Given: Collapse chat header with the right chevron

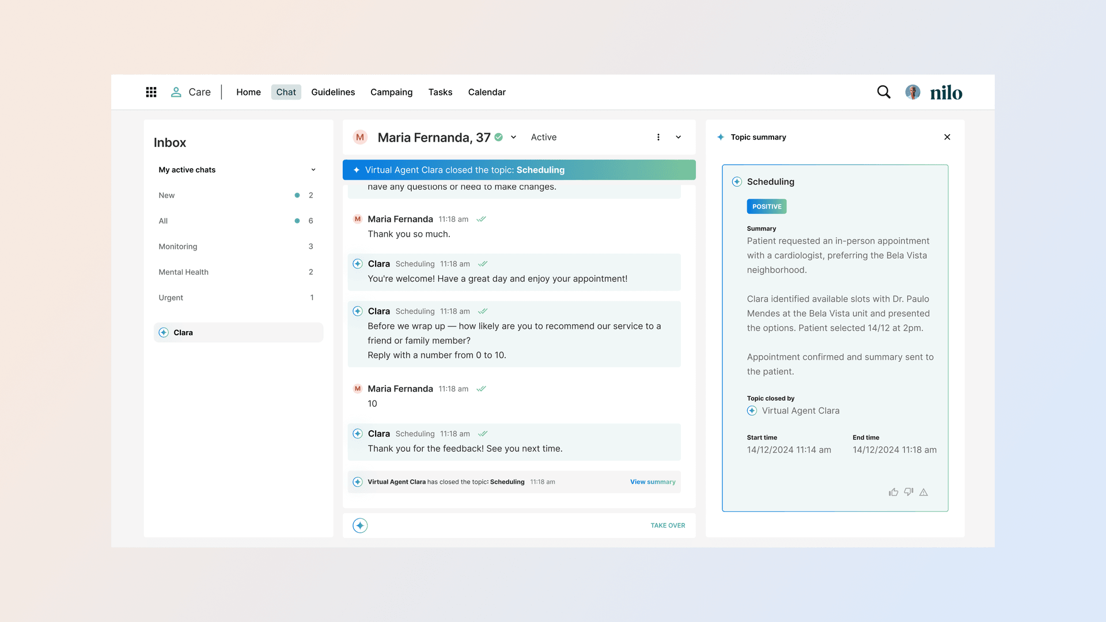Looking at the screenshot, I should [679, 137].
